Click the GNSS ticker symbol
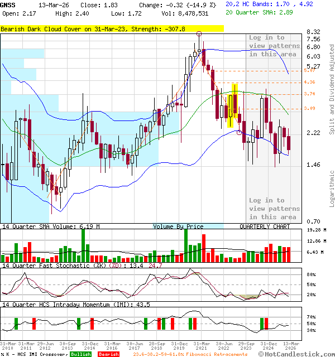Viewport: 335px width, 357px height. click(x=8, y=4)
